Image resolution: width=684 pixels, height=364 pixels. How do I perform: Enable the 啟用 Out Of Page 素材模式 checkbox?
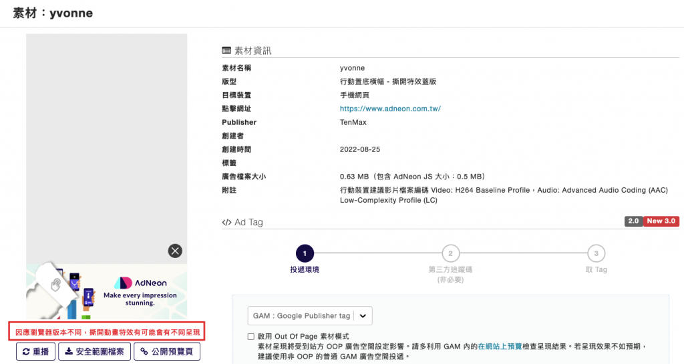pos(251,337)
